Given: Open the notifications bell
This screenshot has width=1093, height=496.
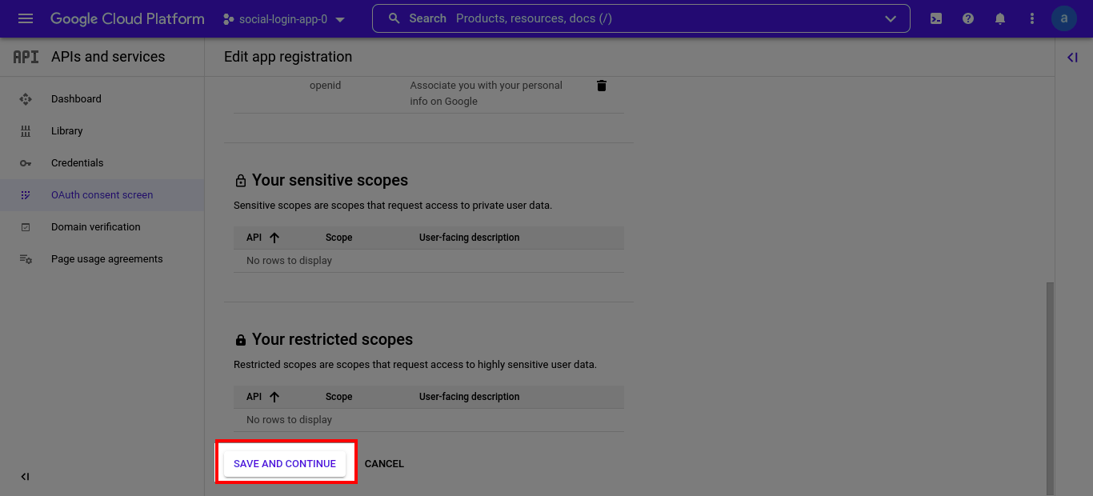Looking at the screenshot, I should coord(1000,18).
